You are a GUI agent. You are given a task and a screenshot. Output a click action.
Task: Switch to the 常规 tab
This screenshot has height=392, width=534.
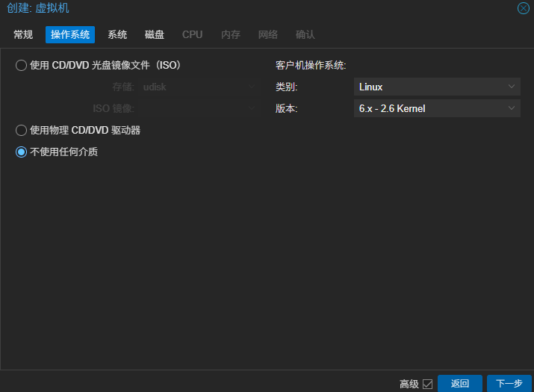(23, 34)
